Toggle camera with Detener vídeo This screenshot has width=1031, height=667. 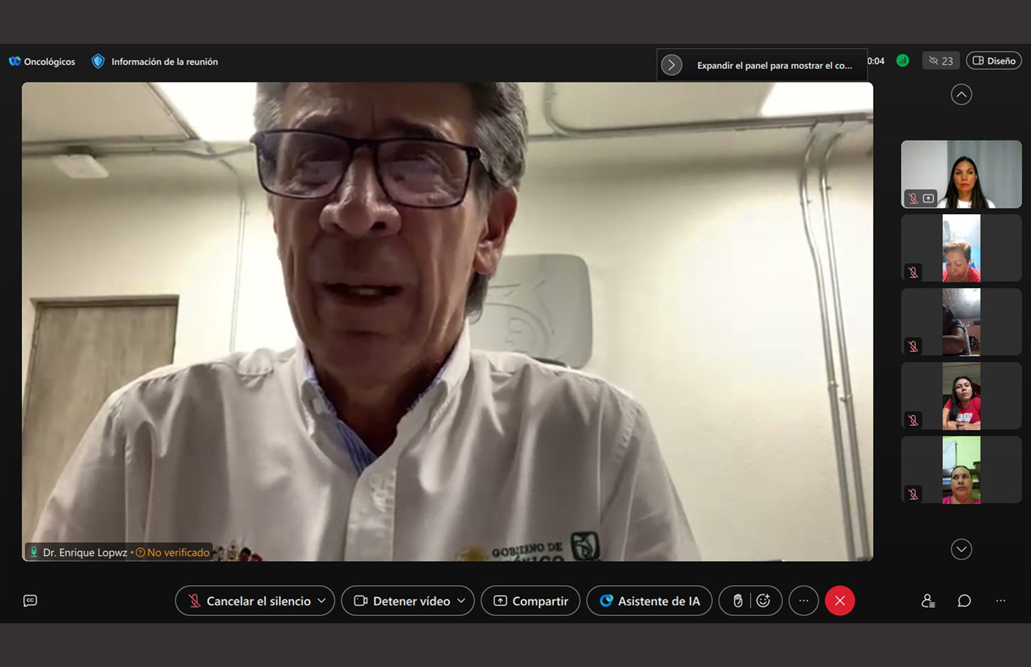pos(402,601)
